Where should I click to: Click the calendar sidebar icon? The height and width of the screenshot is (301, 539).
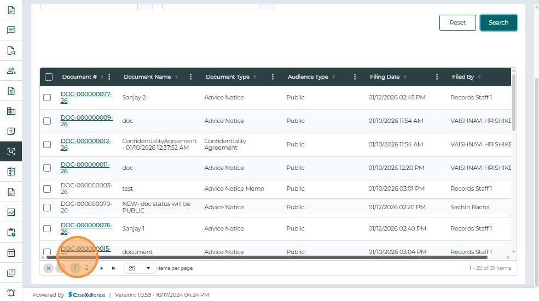11,253
